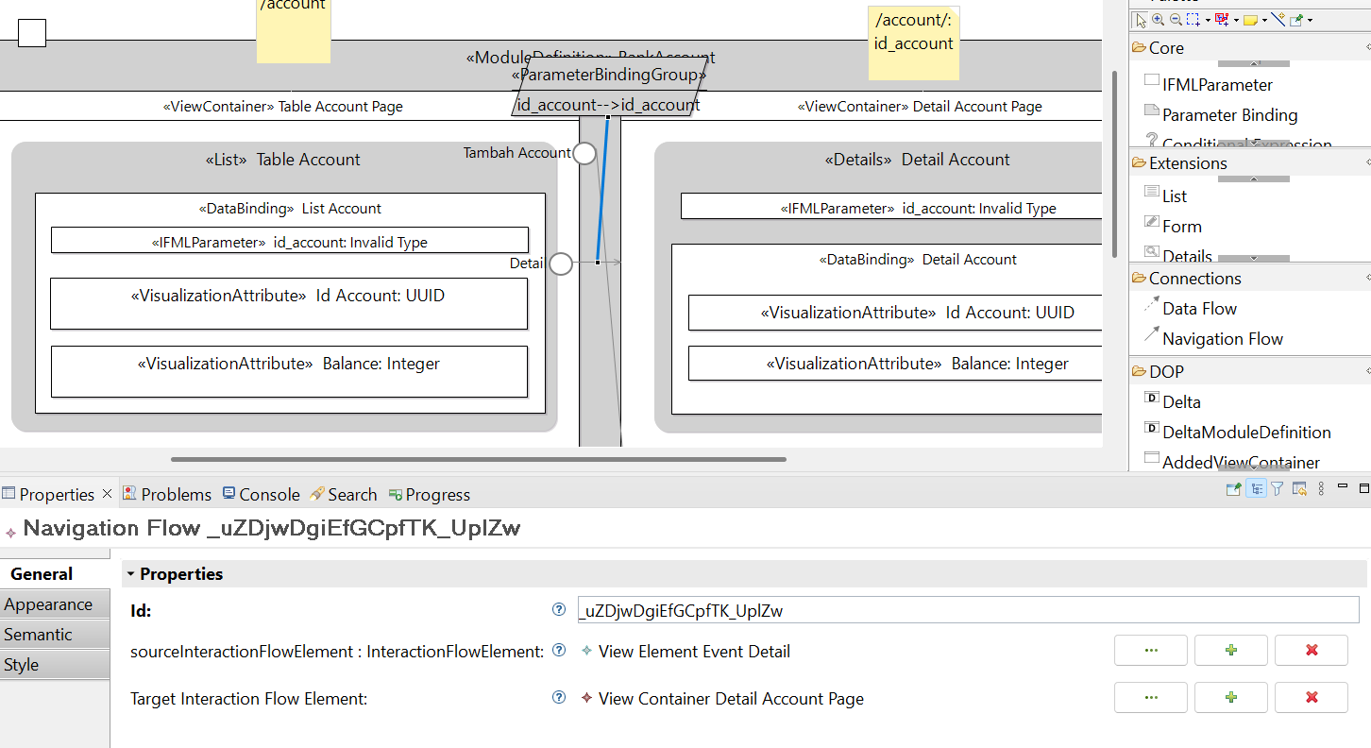Pick the Navigation Flow connection tool
1371x748 pixels.
pyautogui.click(x=1214, y=338)
